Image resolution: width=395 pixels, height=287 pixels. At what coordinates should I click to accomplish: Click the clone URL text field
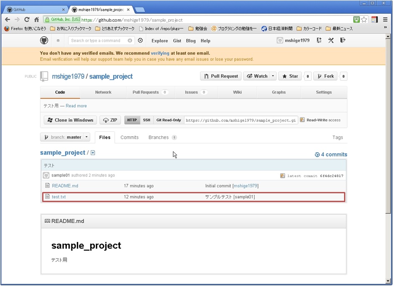click(241, 120)
